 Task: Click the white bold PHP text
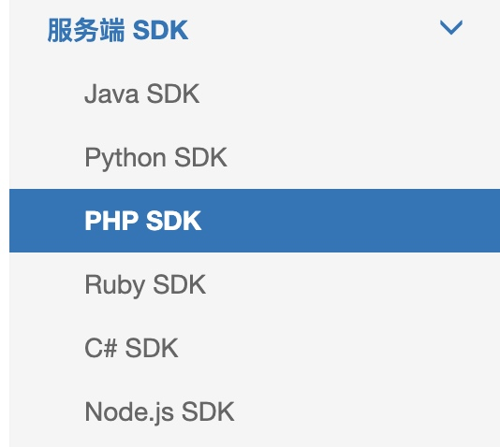(x=111, y=221)
